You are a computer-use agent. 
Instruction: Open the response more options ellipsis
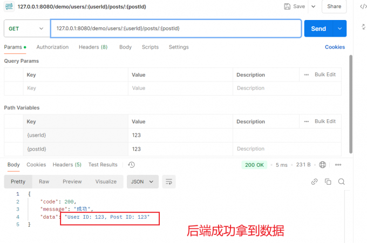tap(338, 165)
